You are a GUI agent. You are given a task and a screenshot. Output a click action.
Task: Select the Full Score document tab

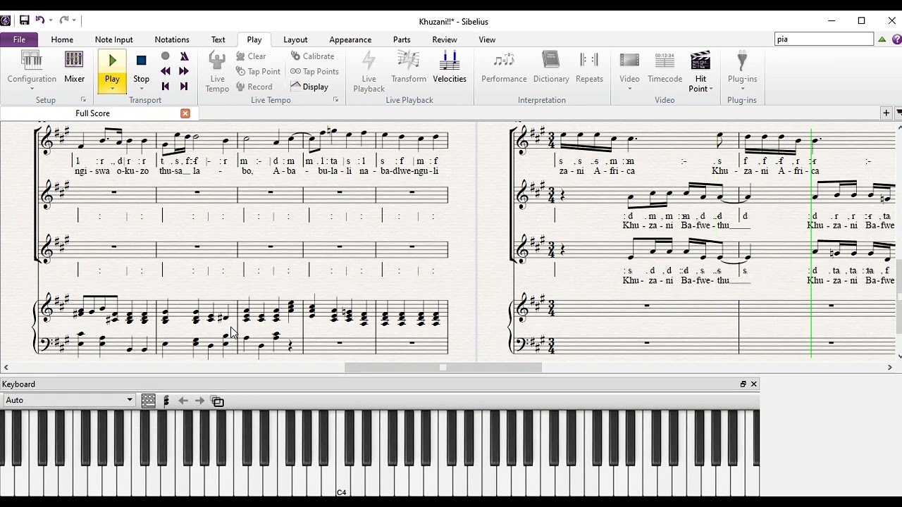click(x=92, y=113)
